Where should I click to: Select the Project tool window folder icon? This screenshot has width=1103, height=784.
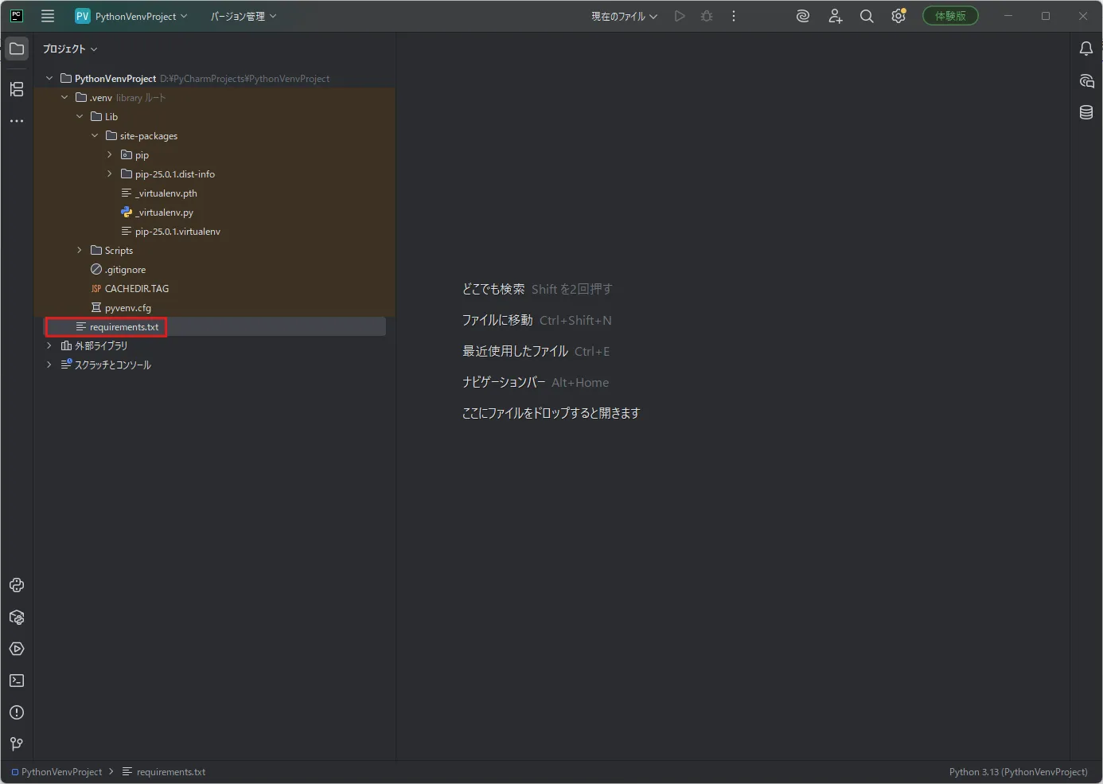(x=17, y=49)
